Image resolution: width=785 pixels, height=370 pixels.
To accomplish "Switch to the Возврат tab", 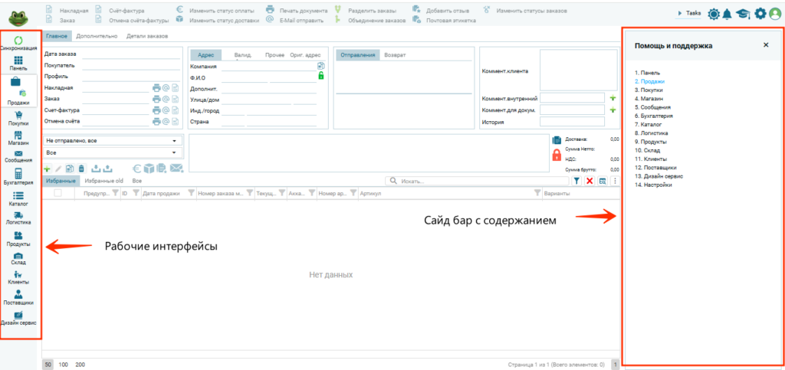I will [395, 55].
